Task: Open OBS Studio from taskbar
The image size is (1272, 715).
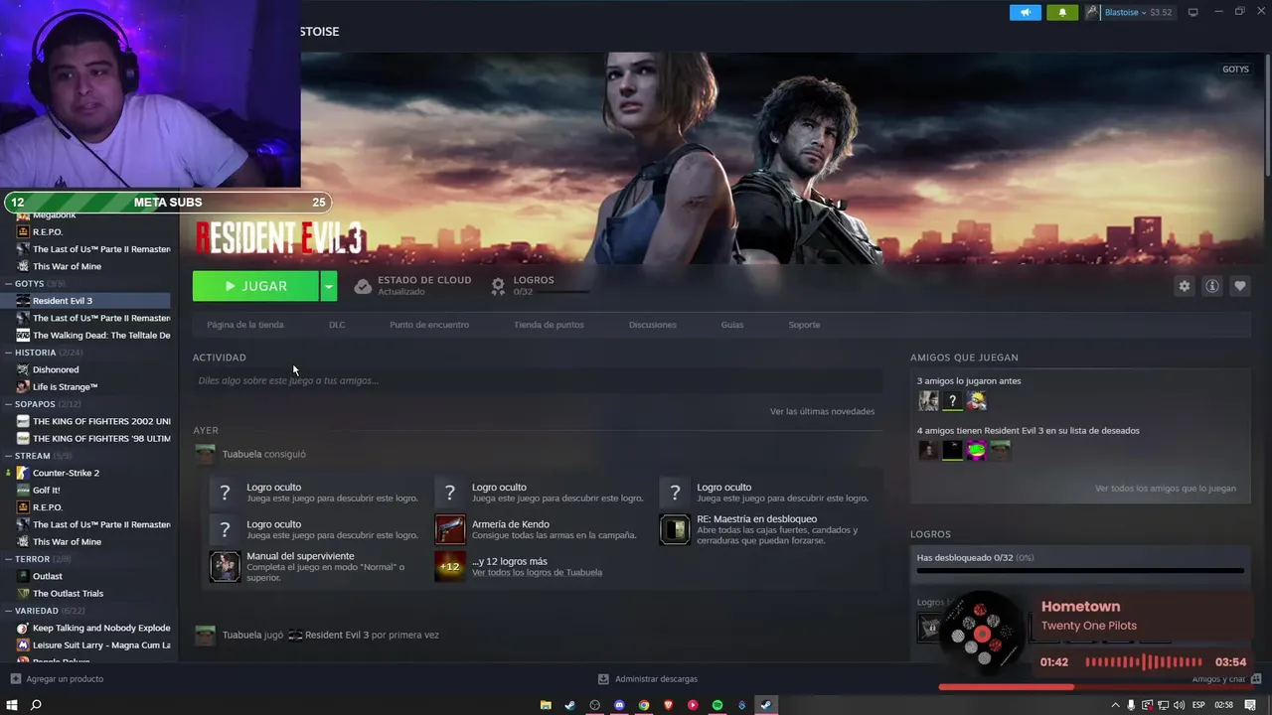Action: coord(594,705)
